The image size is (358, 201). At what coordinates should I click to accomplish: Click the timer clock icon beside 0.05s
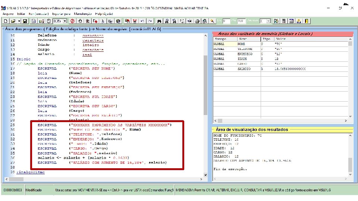pyautogui.click(x=48, y=21)
